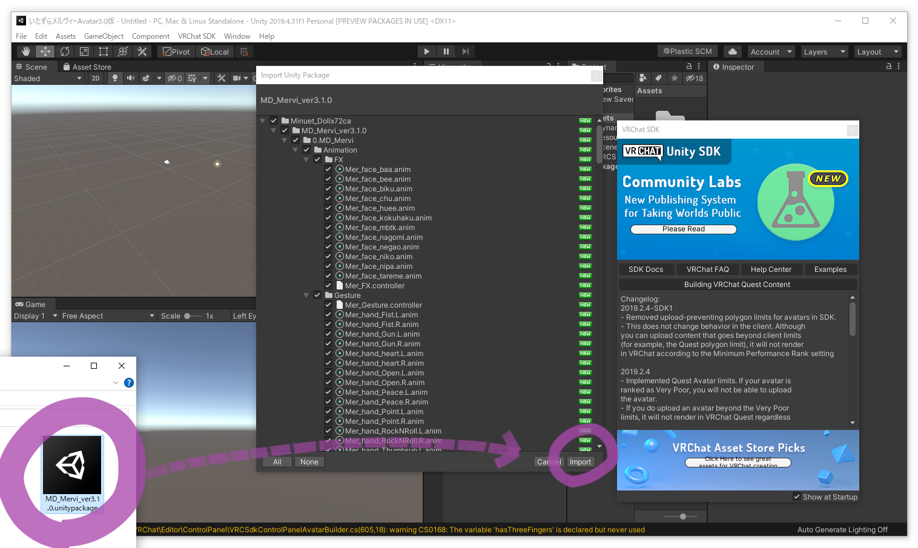Pause the editor playback
Screen dimensions: 918x548
coord(446,51)
